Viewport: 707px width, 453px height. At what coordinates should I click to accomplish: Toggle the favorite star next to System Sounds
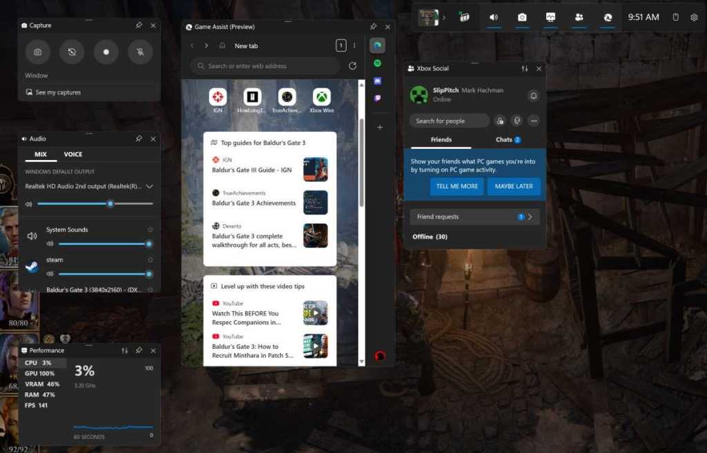pos(149,229)
